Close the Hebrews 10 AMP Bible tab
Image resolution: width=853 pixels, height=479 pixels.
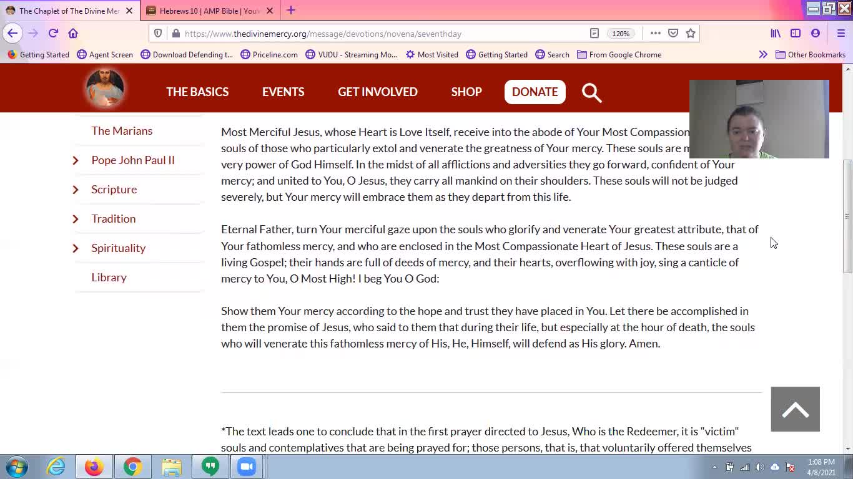270,11
